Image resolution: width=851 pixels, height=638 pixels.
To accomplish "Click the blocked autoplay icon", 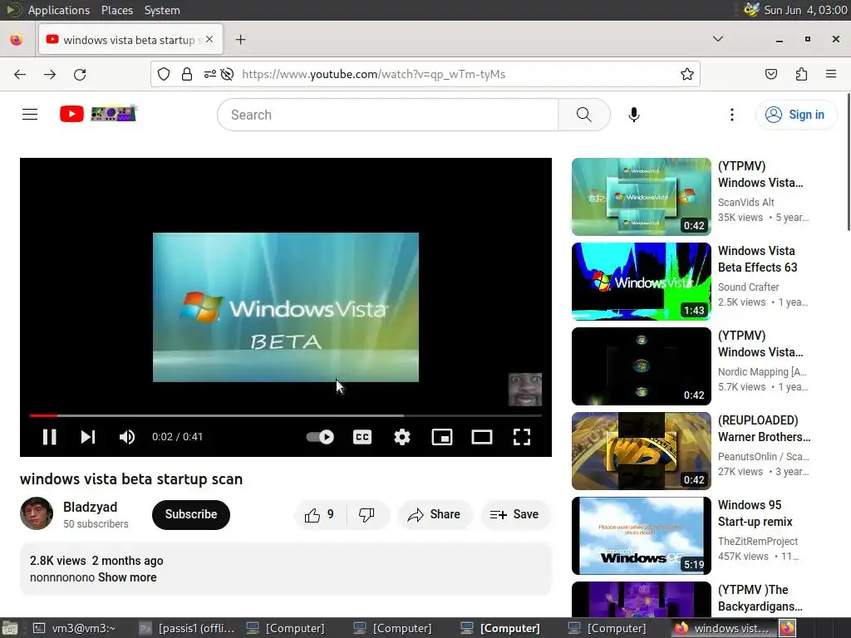I will 228,74.
